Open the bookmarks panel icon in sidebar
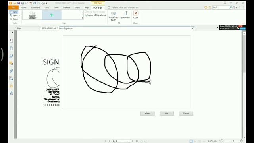Viewport: 254px width, 143px height. click(11, 41)
